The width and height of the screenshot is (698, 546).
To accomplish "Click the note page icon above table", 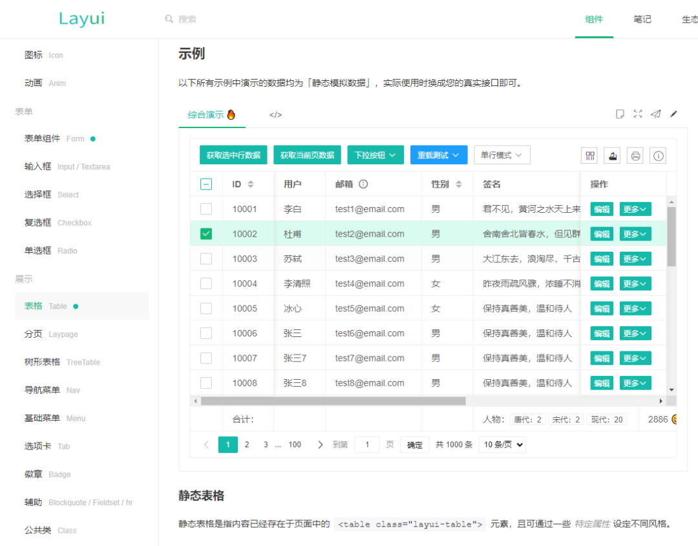I will [x=620, y=114].
